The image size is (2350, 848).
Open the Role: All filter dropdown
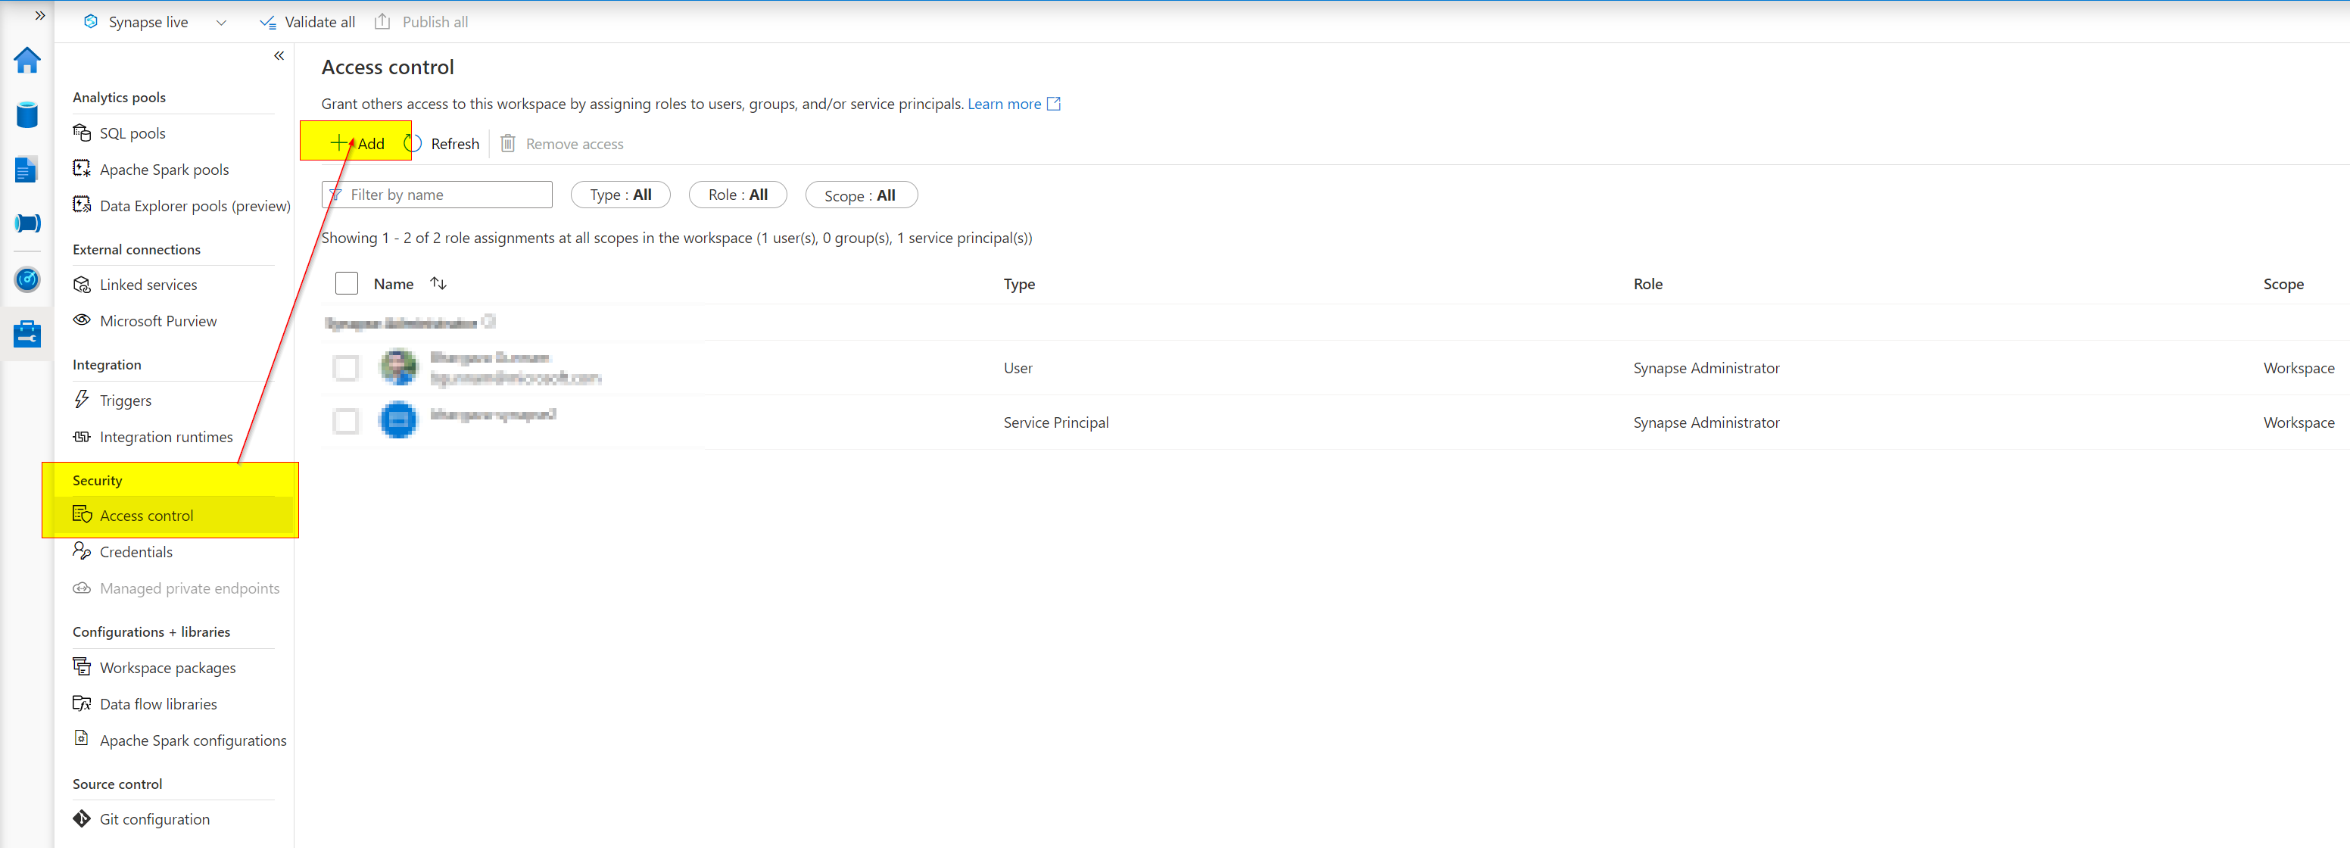(x=738, y=195)
